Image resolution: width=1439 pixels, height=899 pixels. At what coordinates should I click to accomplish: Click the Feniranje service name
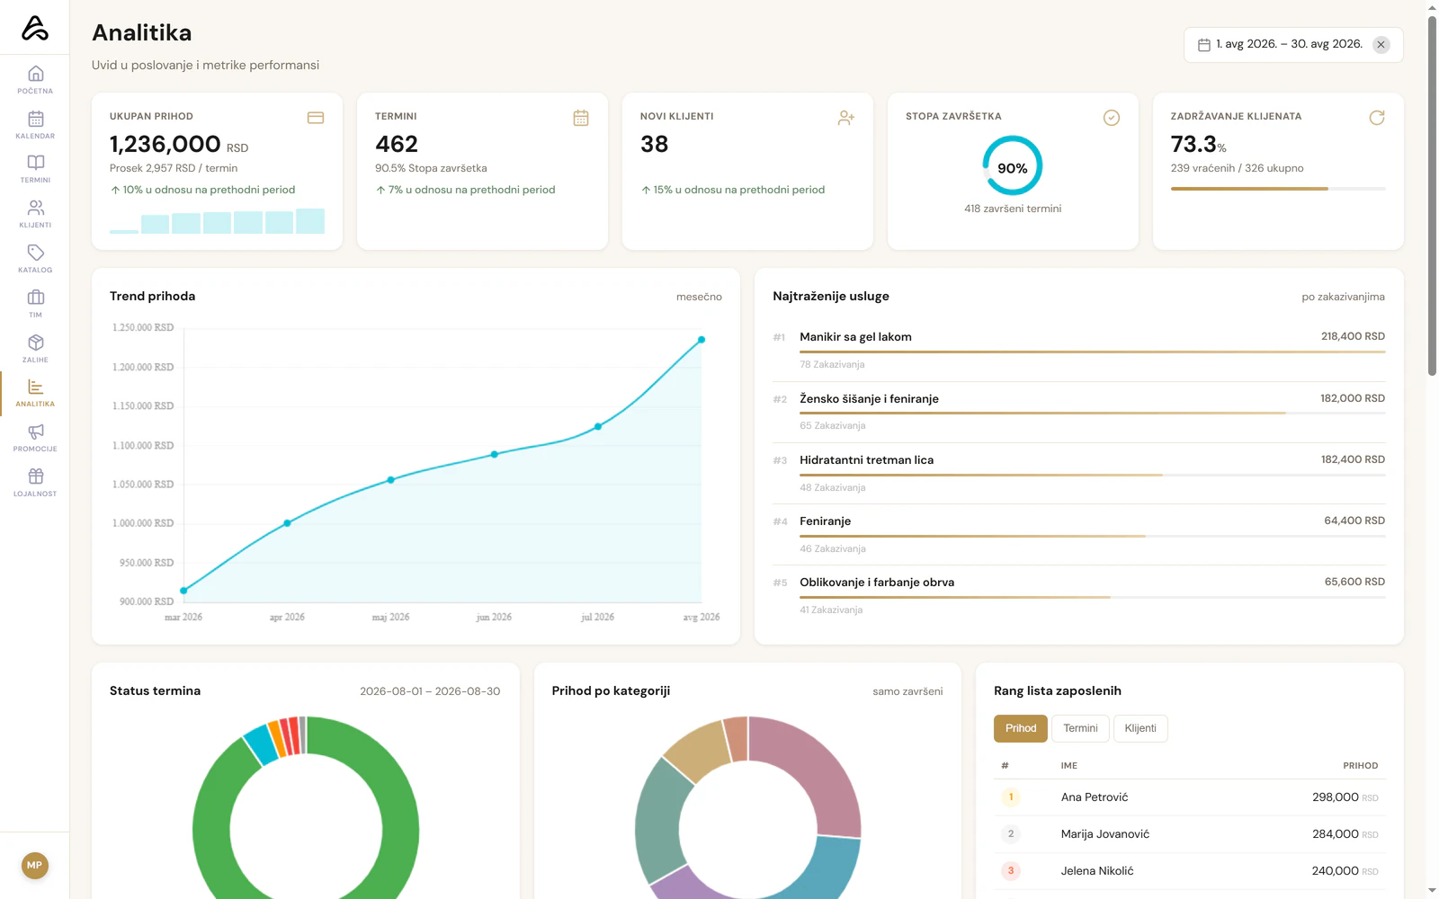[825, 521]
